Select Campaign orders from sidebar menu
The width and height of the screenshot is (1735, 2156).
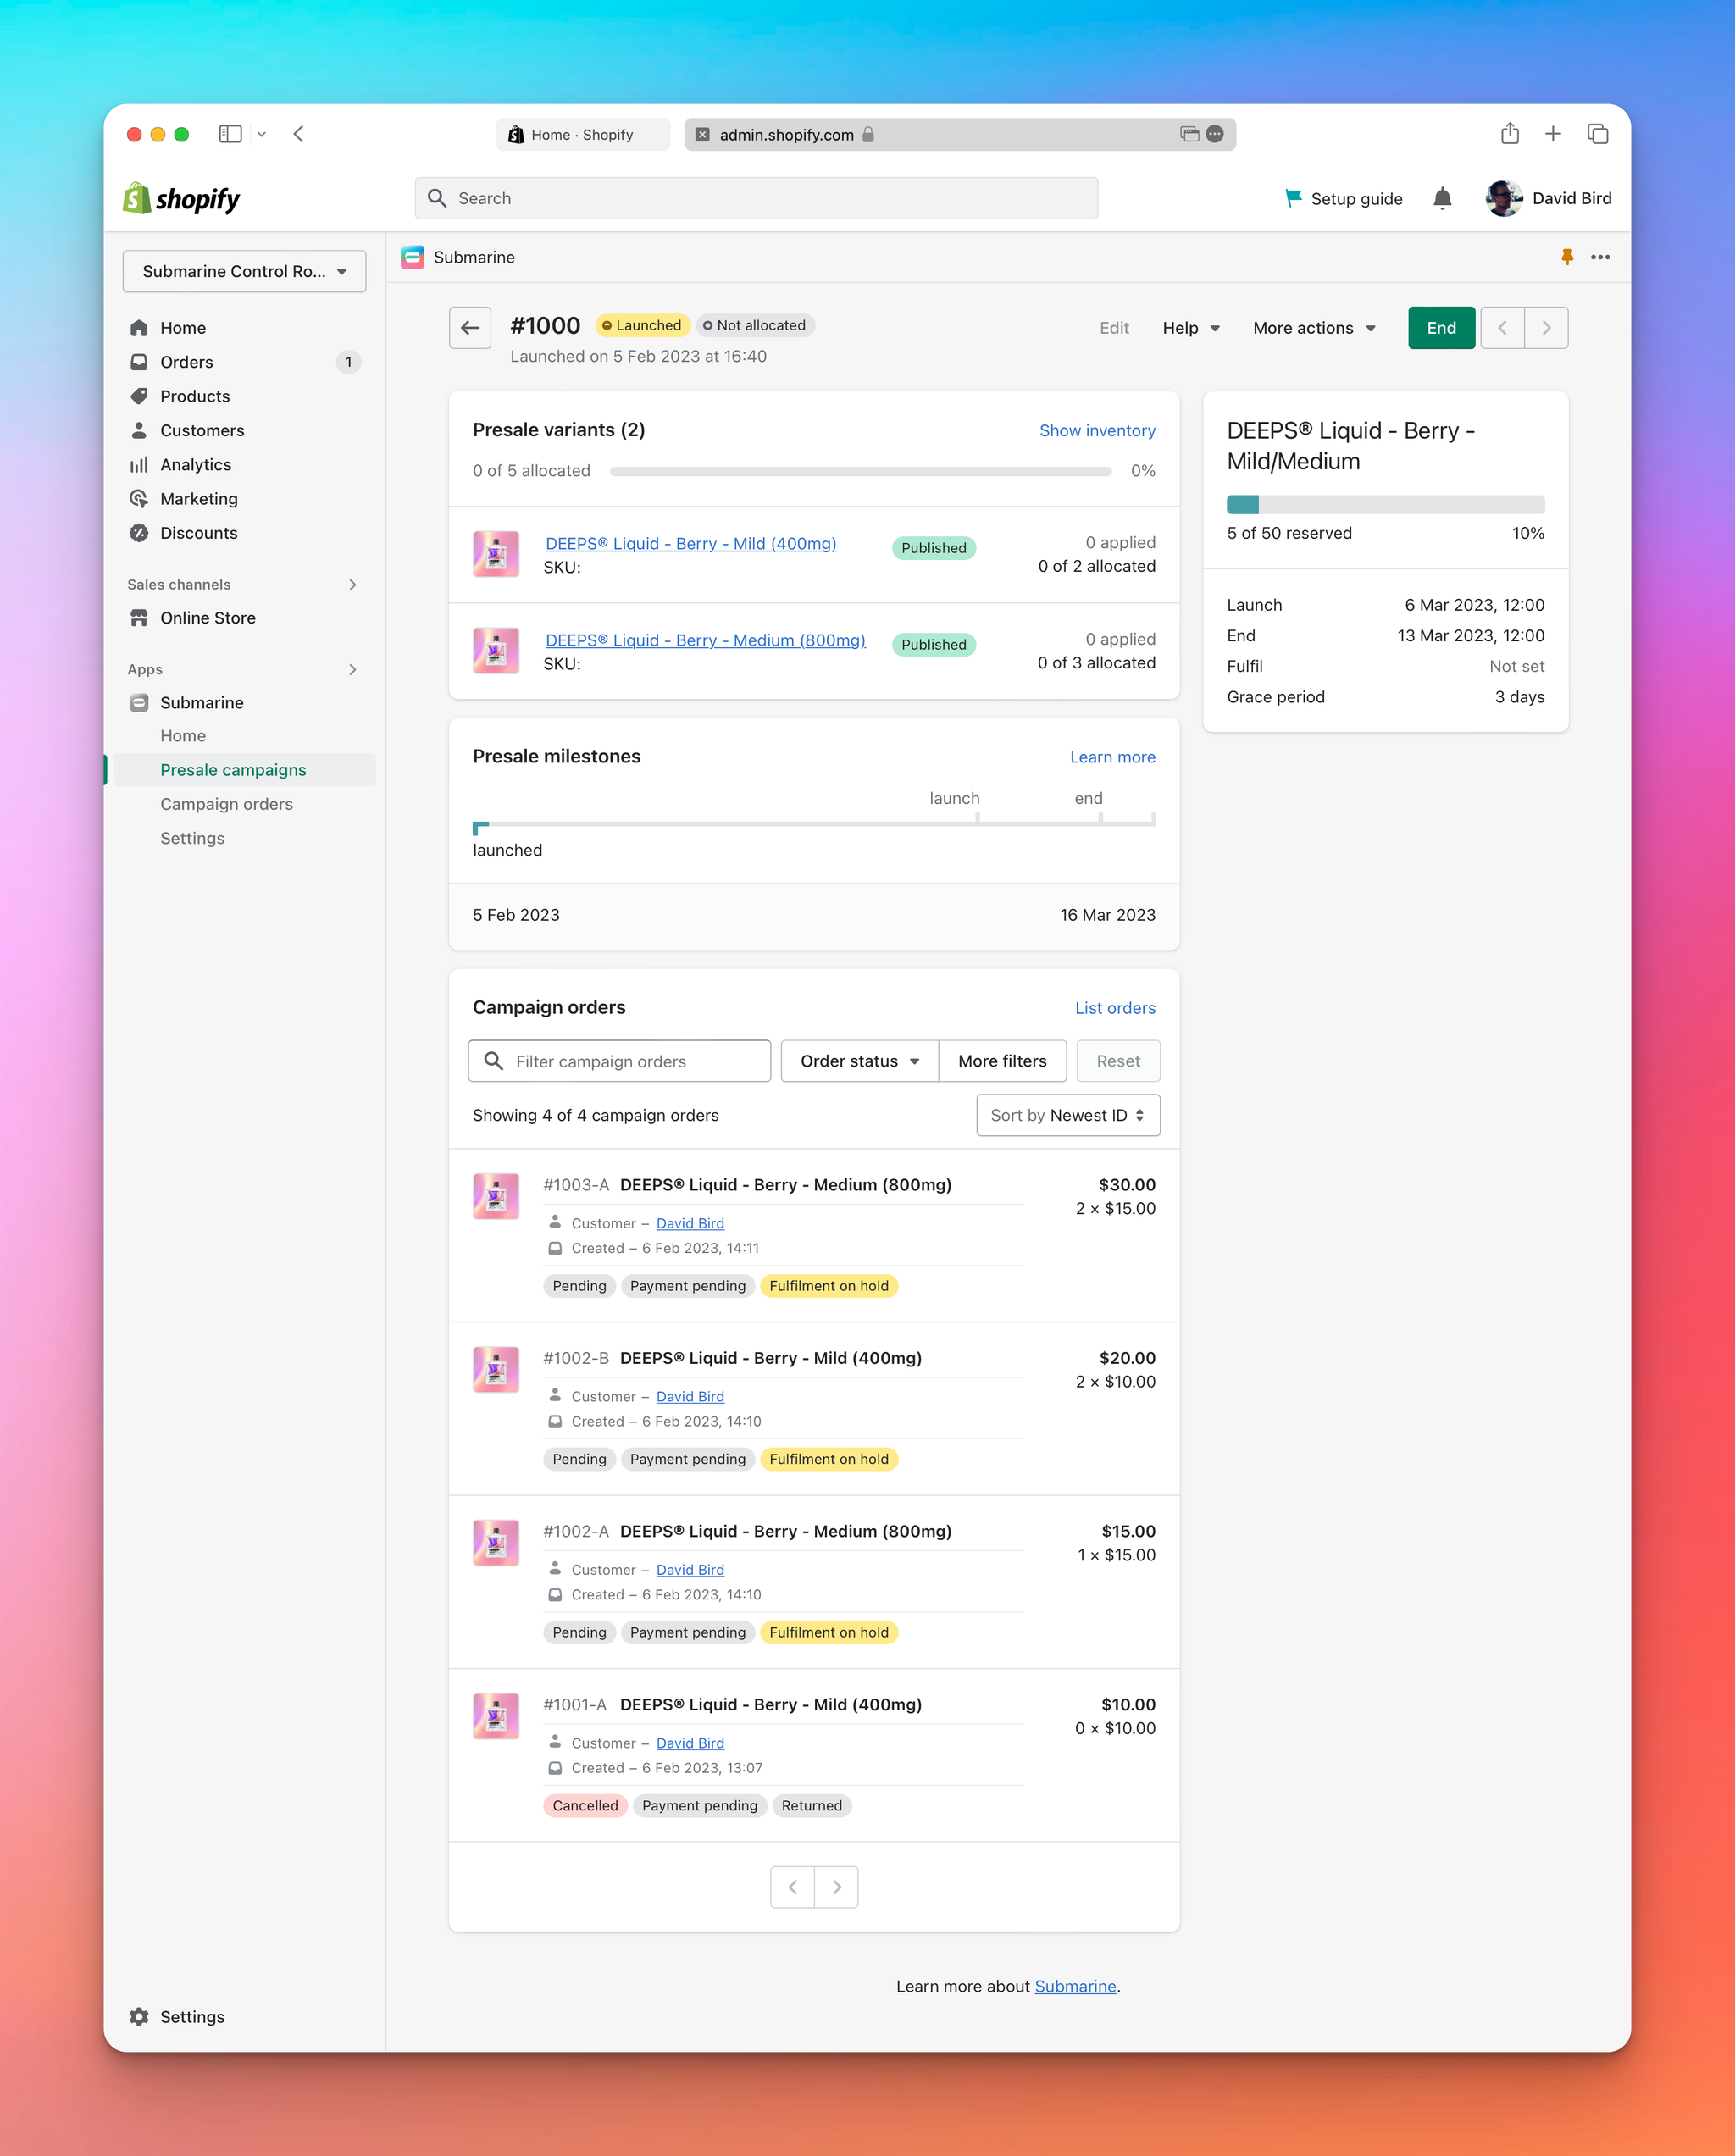coord(226,804)
